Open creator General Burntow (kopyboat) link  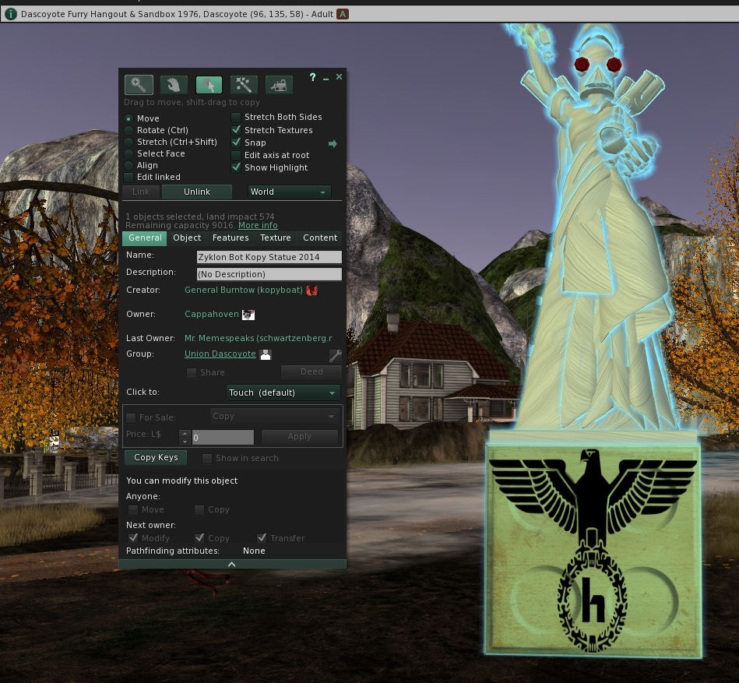click(244, 290)
